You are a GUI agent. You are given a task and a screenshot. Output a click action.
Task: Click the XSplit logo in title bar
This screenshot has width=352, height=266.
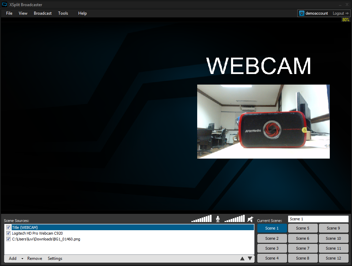pyautogui.click(x=4, y=4)
